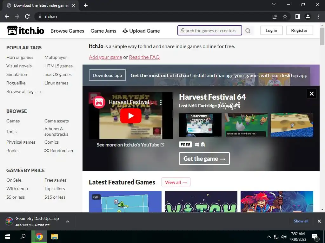Image resolution: width=325 pixels, height=243 pixels.
Task: Open Albums & soundtracks category
Action: (x=56, y=131)
